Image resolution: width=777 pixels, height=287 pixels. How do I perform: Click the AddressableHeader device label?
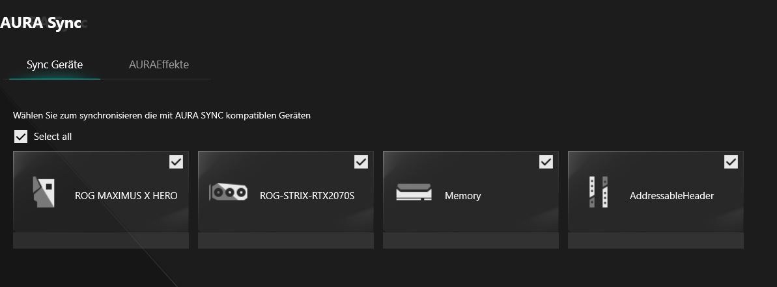(671, 195)
